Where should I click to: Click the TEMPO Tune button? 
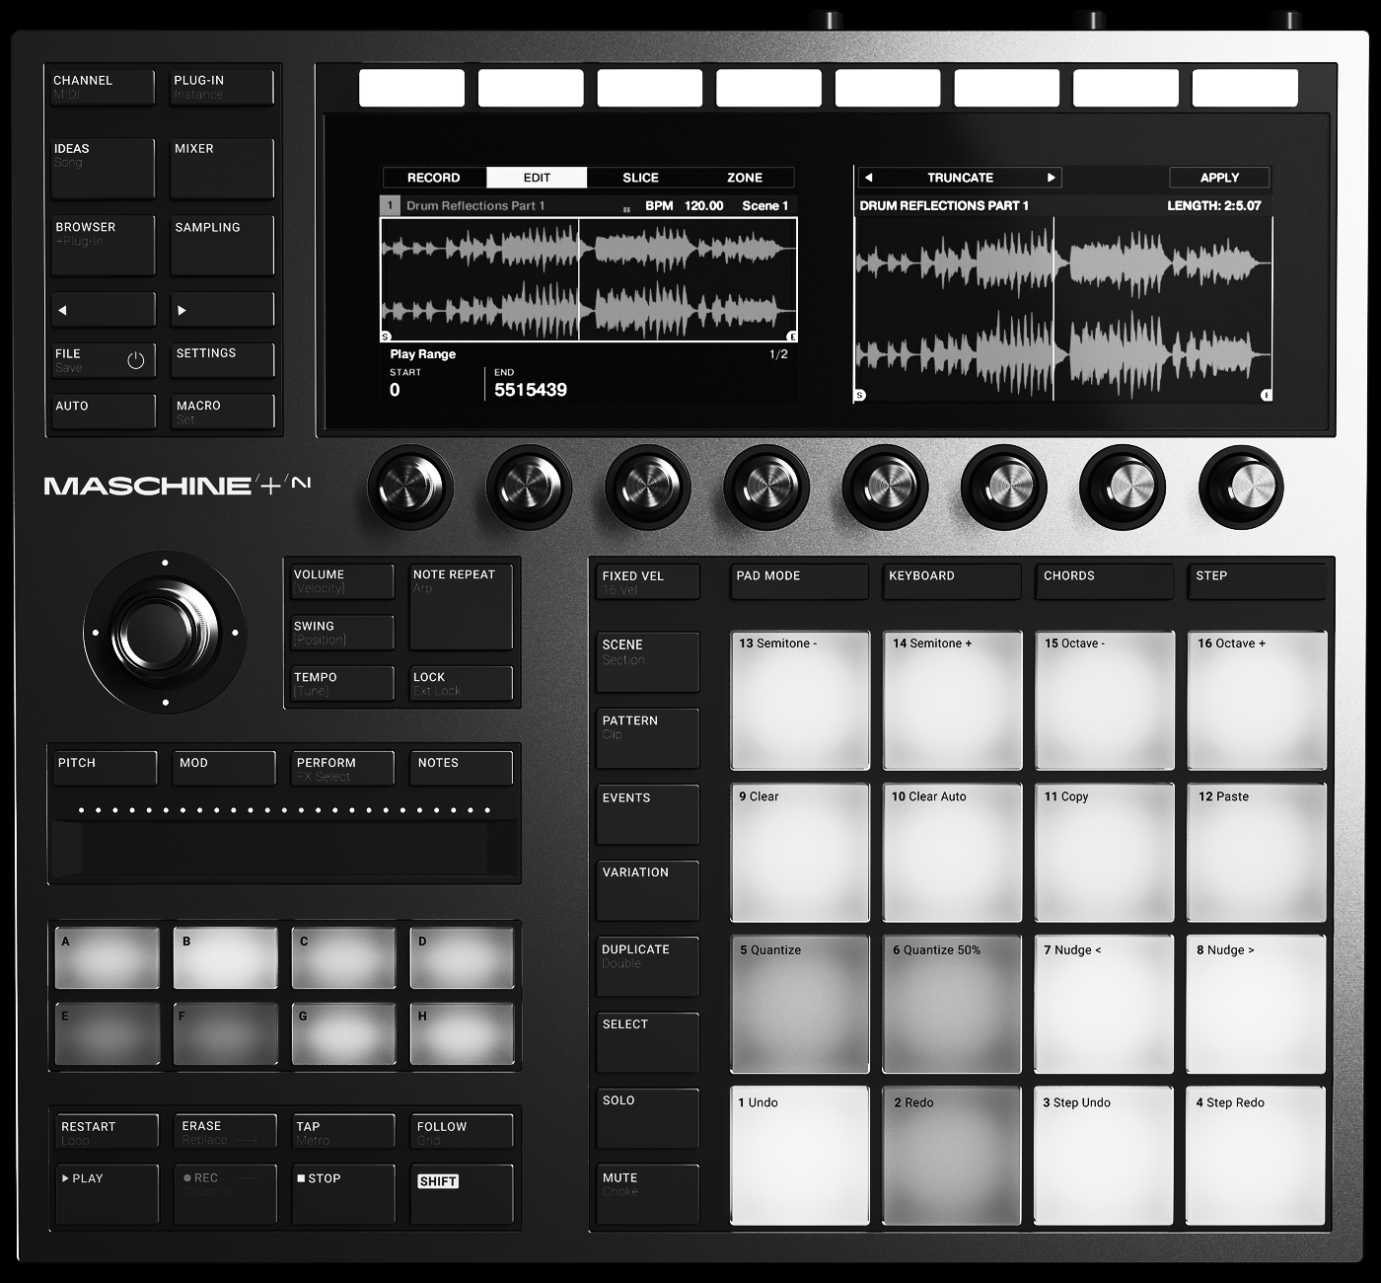click(x=342, y=683)
